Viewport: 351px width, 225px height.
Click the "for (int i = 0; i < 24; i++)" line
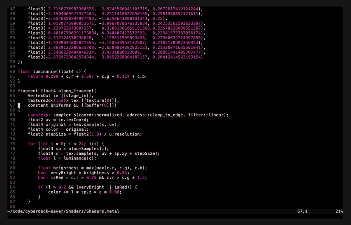tap(66, 144)
